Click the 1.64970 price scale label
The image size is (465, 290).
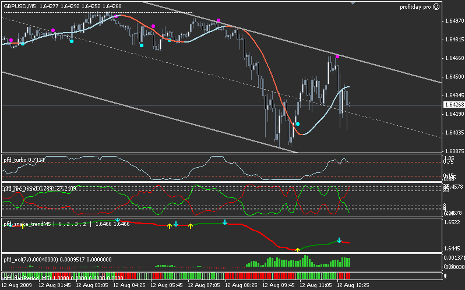click(x=453, y=21)
